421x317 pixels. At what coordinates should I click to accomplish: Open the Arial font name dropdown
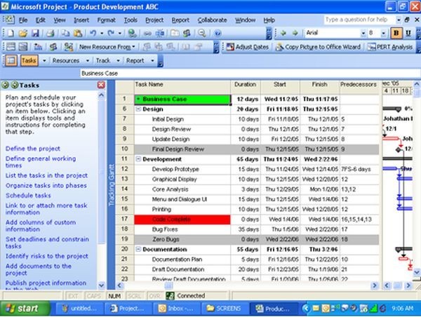(363, 33)
